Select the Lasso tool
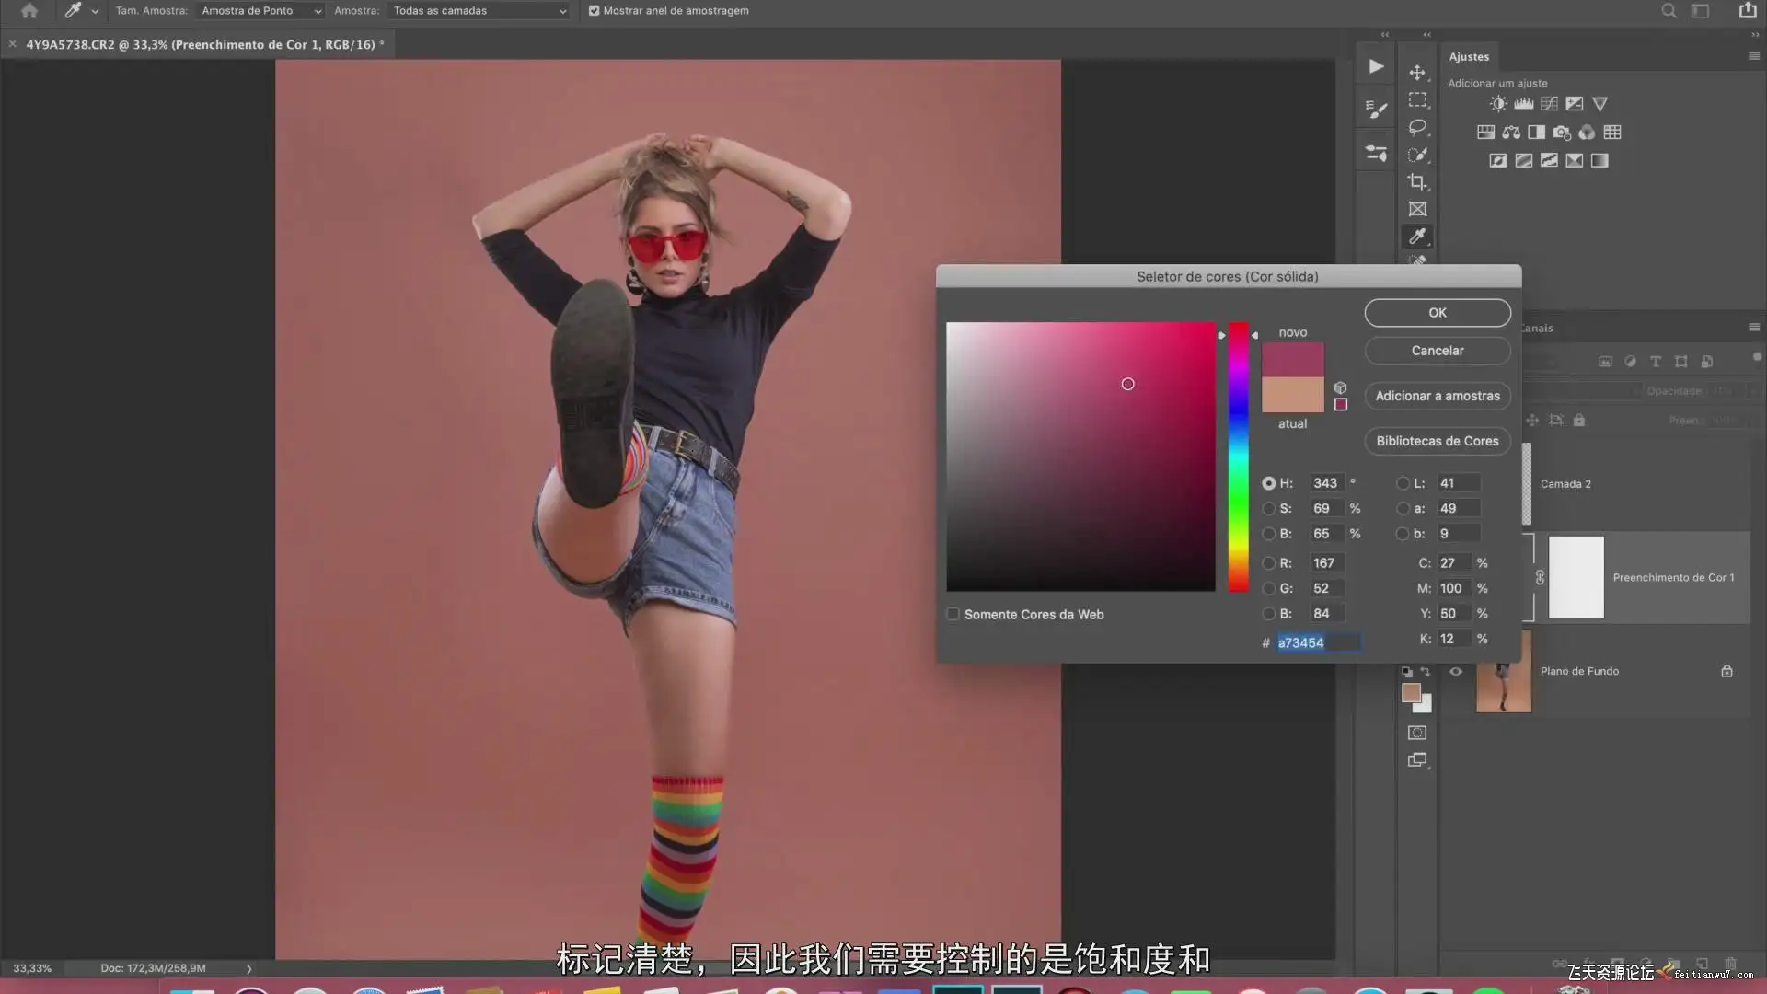 point(1417,127)
